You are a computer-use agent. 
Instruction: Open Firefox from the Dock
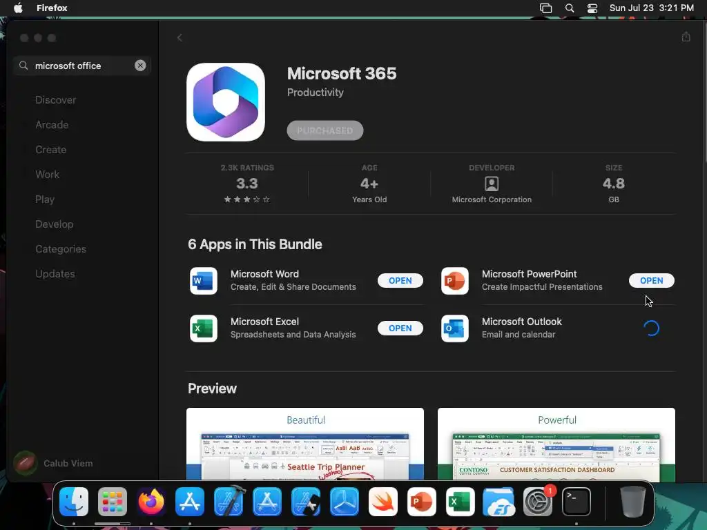(x=151, y=502)
